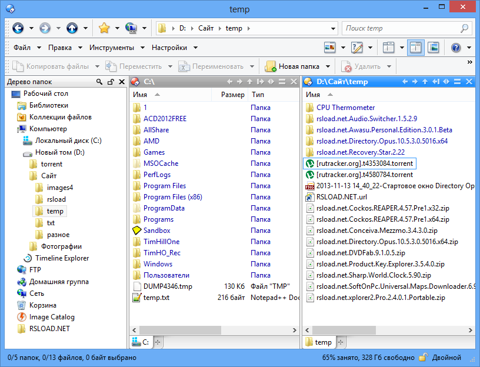
Task: Click the Новая папка button
Action: tap(292, 66)
